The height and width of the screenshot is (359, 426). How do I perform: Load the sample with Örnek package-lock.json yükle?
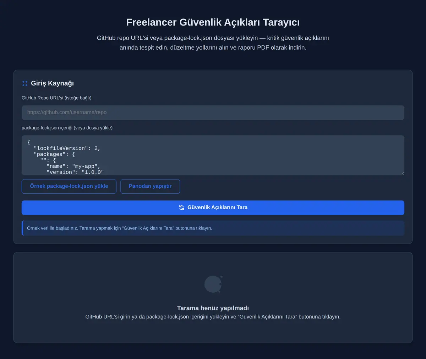[x=69, y=186]
